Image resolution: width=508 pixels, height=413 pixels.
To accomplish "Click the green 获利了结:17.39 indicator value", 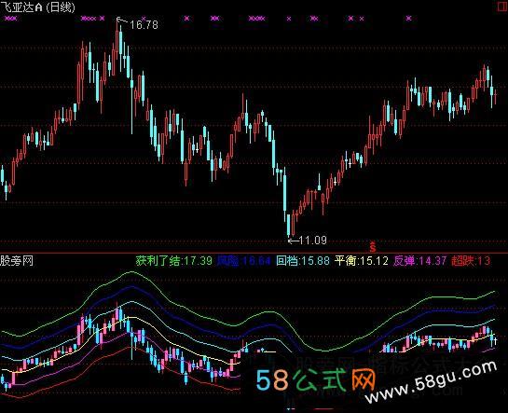I will (x=174, y=260).
